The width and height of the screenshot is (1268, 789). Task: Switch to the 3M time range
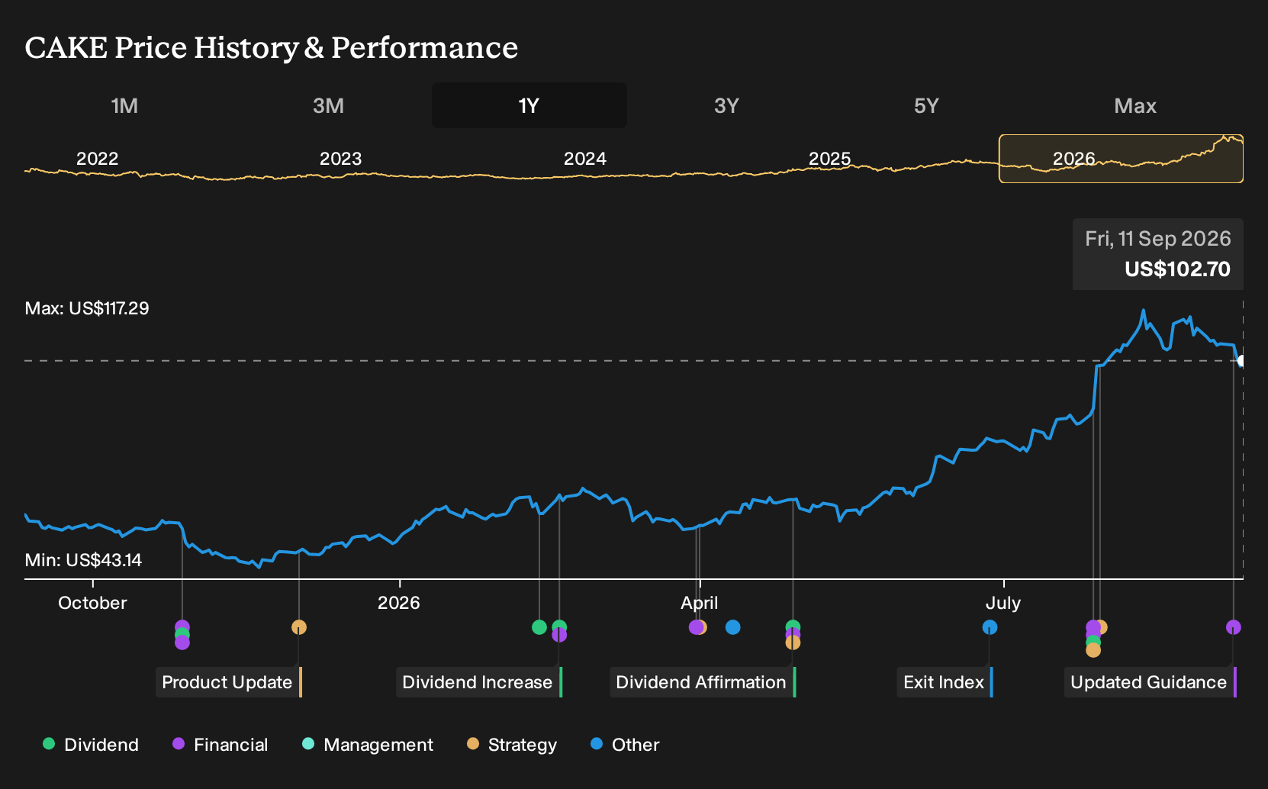[328, 105]
